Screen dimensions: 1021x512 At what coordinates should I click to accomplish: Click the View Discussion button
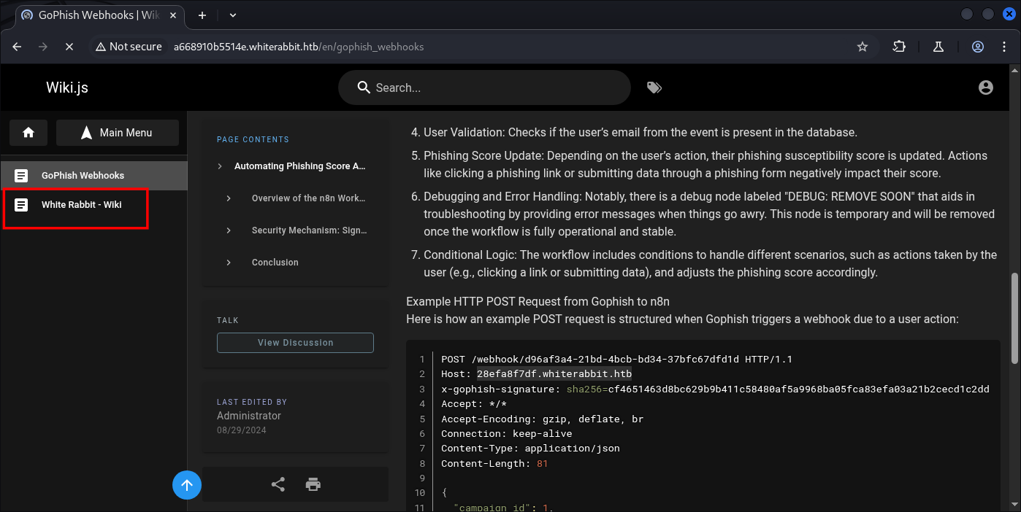[295, 343]
